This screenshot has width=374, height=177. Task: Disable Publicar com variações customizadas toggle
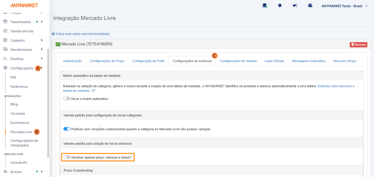(x=67, y=129)
